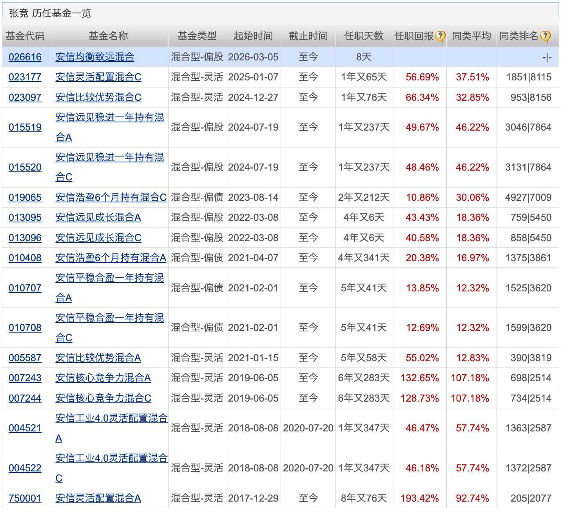Open 安信灵活配置混合A fund link
The image size is (562, 513).
click(98, 498)
